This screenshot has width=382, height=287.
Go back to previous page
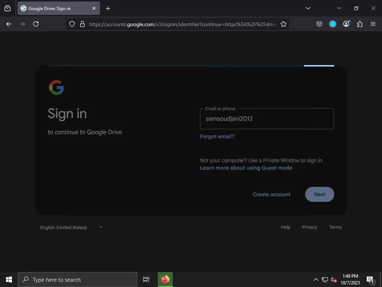(9, 24)
